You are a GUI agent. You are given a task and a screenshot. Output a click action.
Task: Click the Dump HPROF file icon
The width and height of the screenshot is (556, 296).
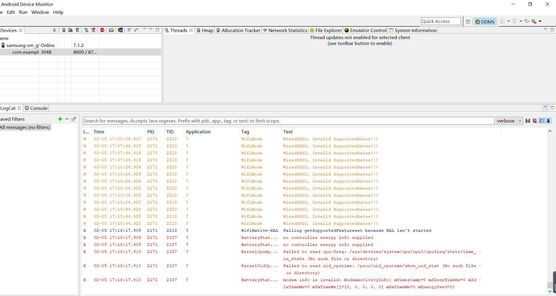(70, 30)
